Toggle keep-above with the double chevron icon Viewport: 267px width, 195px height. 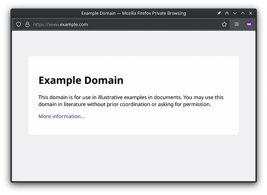tap(227, 13)
